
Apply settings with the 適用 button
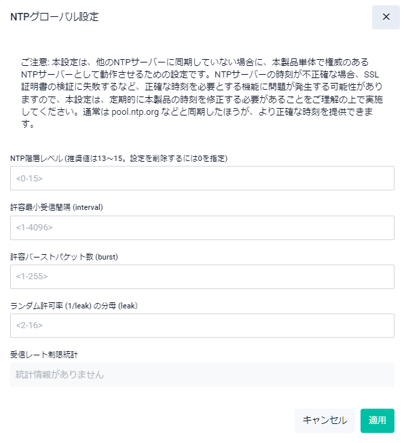click(377, 421)
